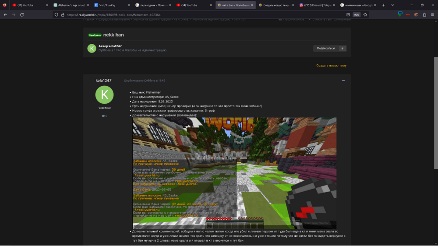Close the Чат / FunPay tab

pos(129,5)
